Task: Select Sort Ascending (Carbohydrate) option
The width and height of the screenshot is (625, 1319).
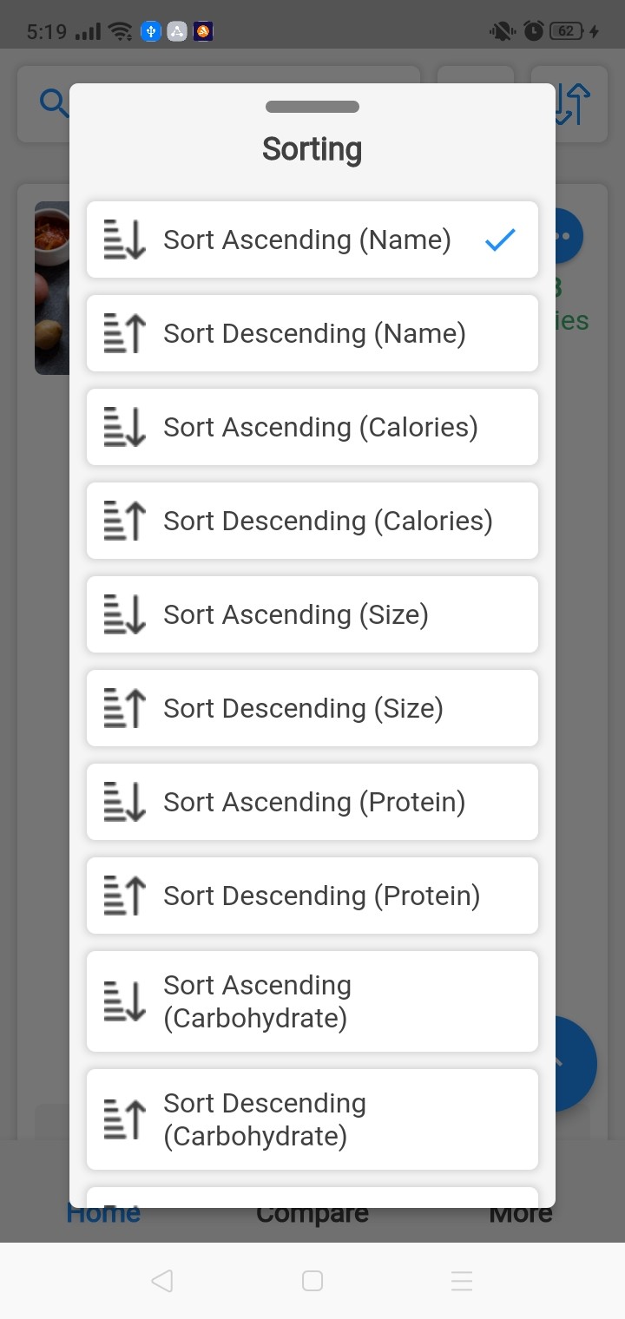Action: tap(258, 1001)
